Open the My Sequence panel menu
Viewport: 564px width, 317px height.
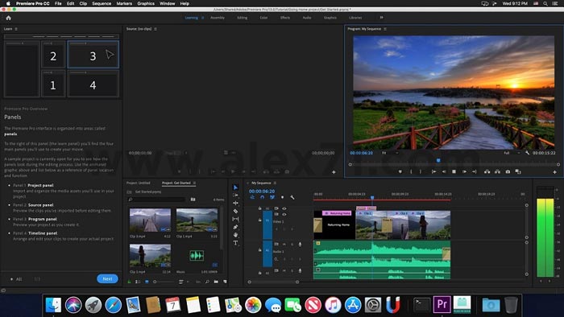tap(275, 183)
